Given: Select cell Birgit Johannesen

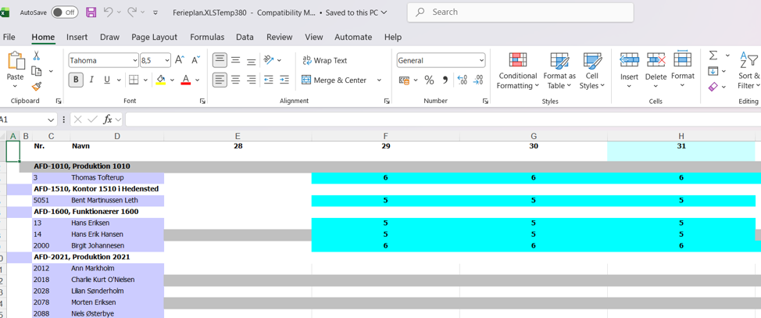Looking at the screenshot, I should click(x=117, y=245).
